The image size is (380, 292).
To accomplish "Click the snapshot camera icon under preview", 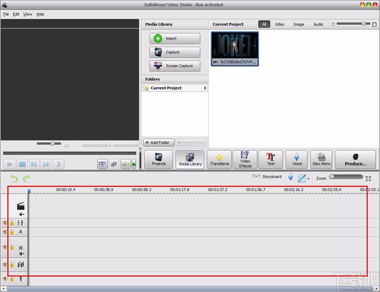I will (x=114, y=164).
